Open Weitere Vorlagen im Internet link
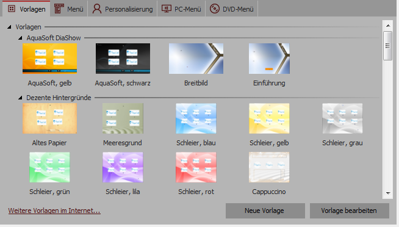 tap(54, 211)
